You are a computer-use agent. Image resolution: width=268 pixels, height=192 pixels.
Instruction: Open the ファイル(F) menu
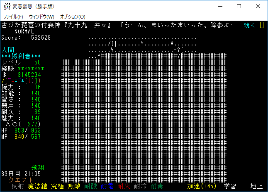point(13,17)
